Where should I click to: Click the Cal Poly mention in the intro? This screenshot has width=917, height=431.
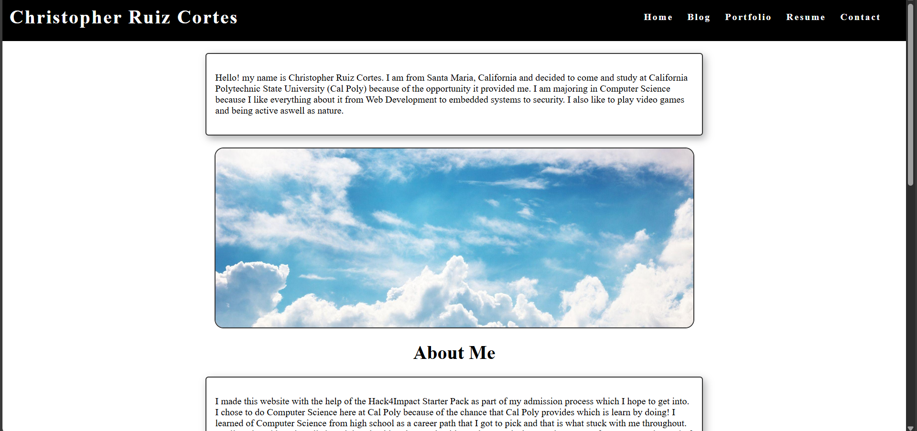pyautogui.click(x=347, y=89)
